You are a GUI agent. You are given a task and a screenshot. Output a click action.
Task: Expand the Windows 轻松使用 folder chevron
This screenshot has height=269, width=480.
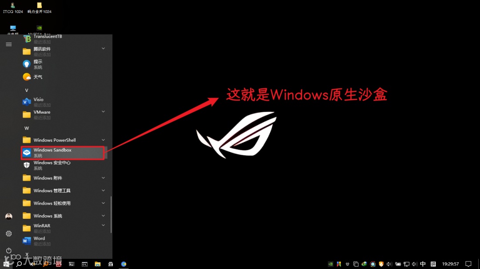[103, 203]
